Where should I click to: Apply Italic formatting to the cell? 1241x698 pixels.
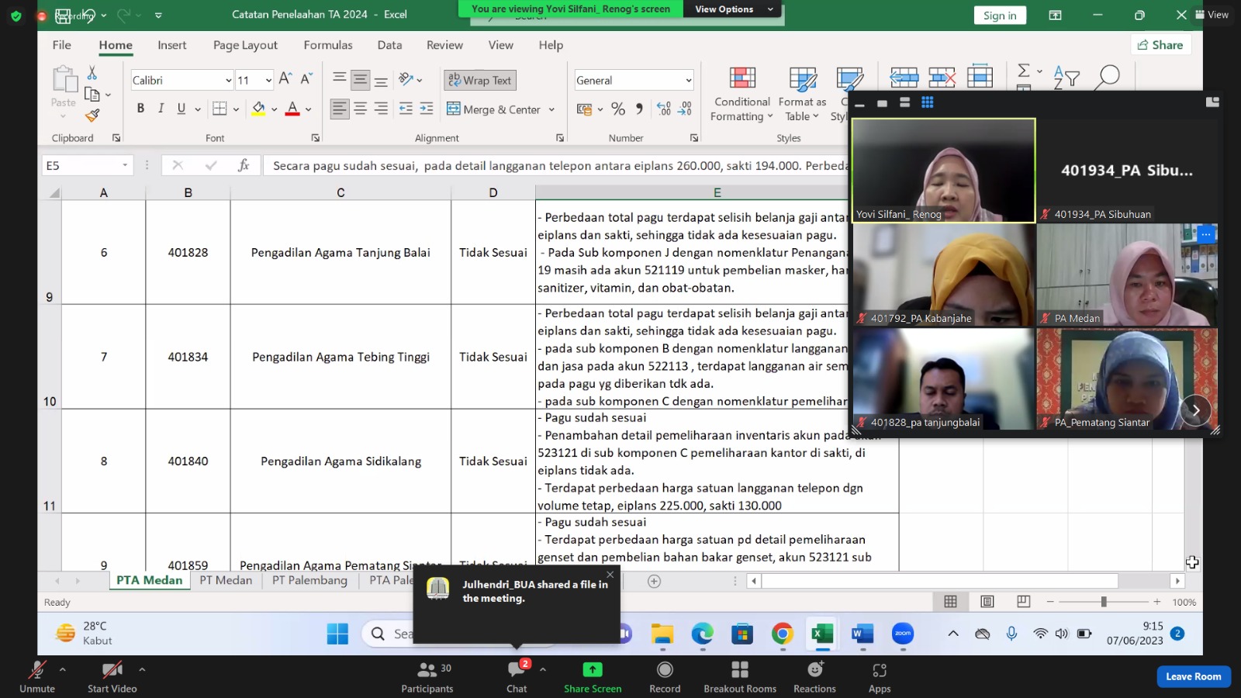[161, 109]
